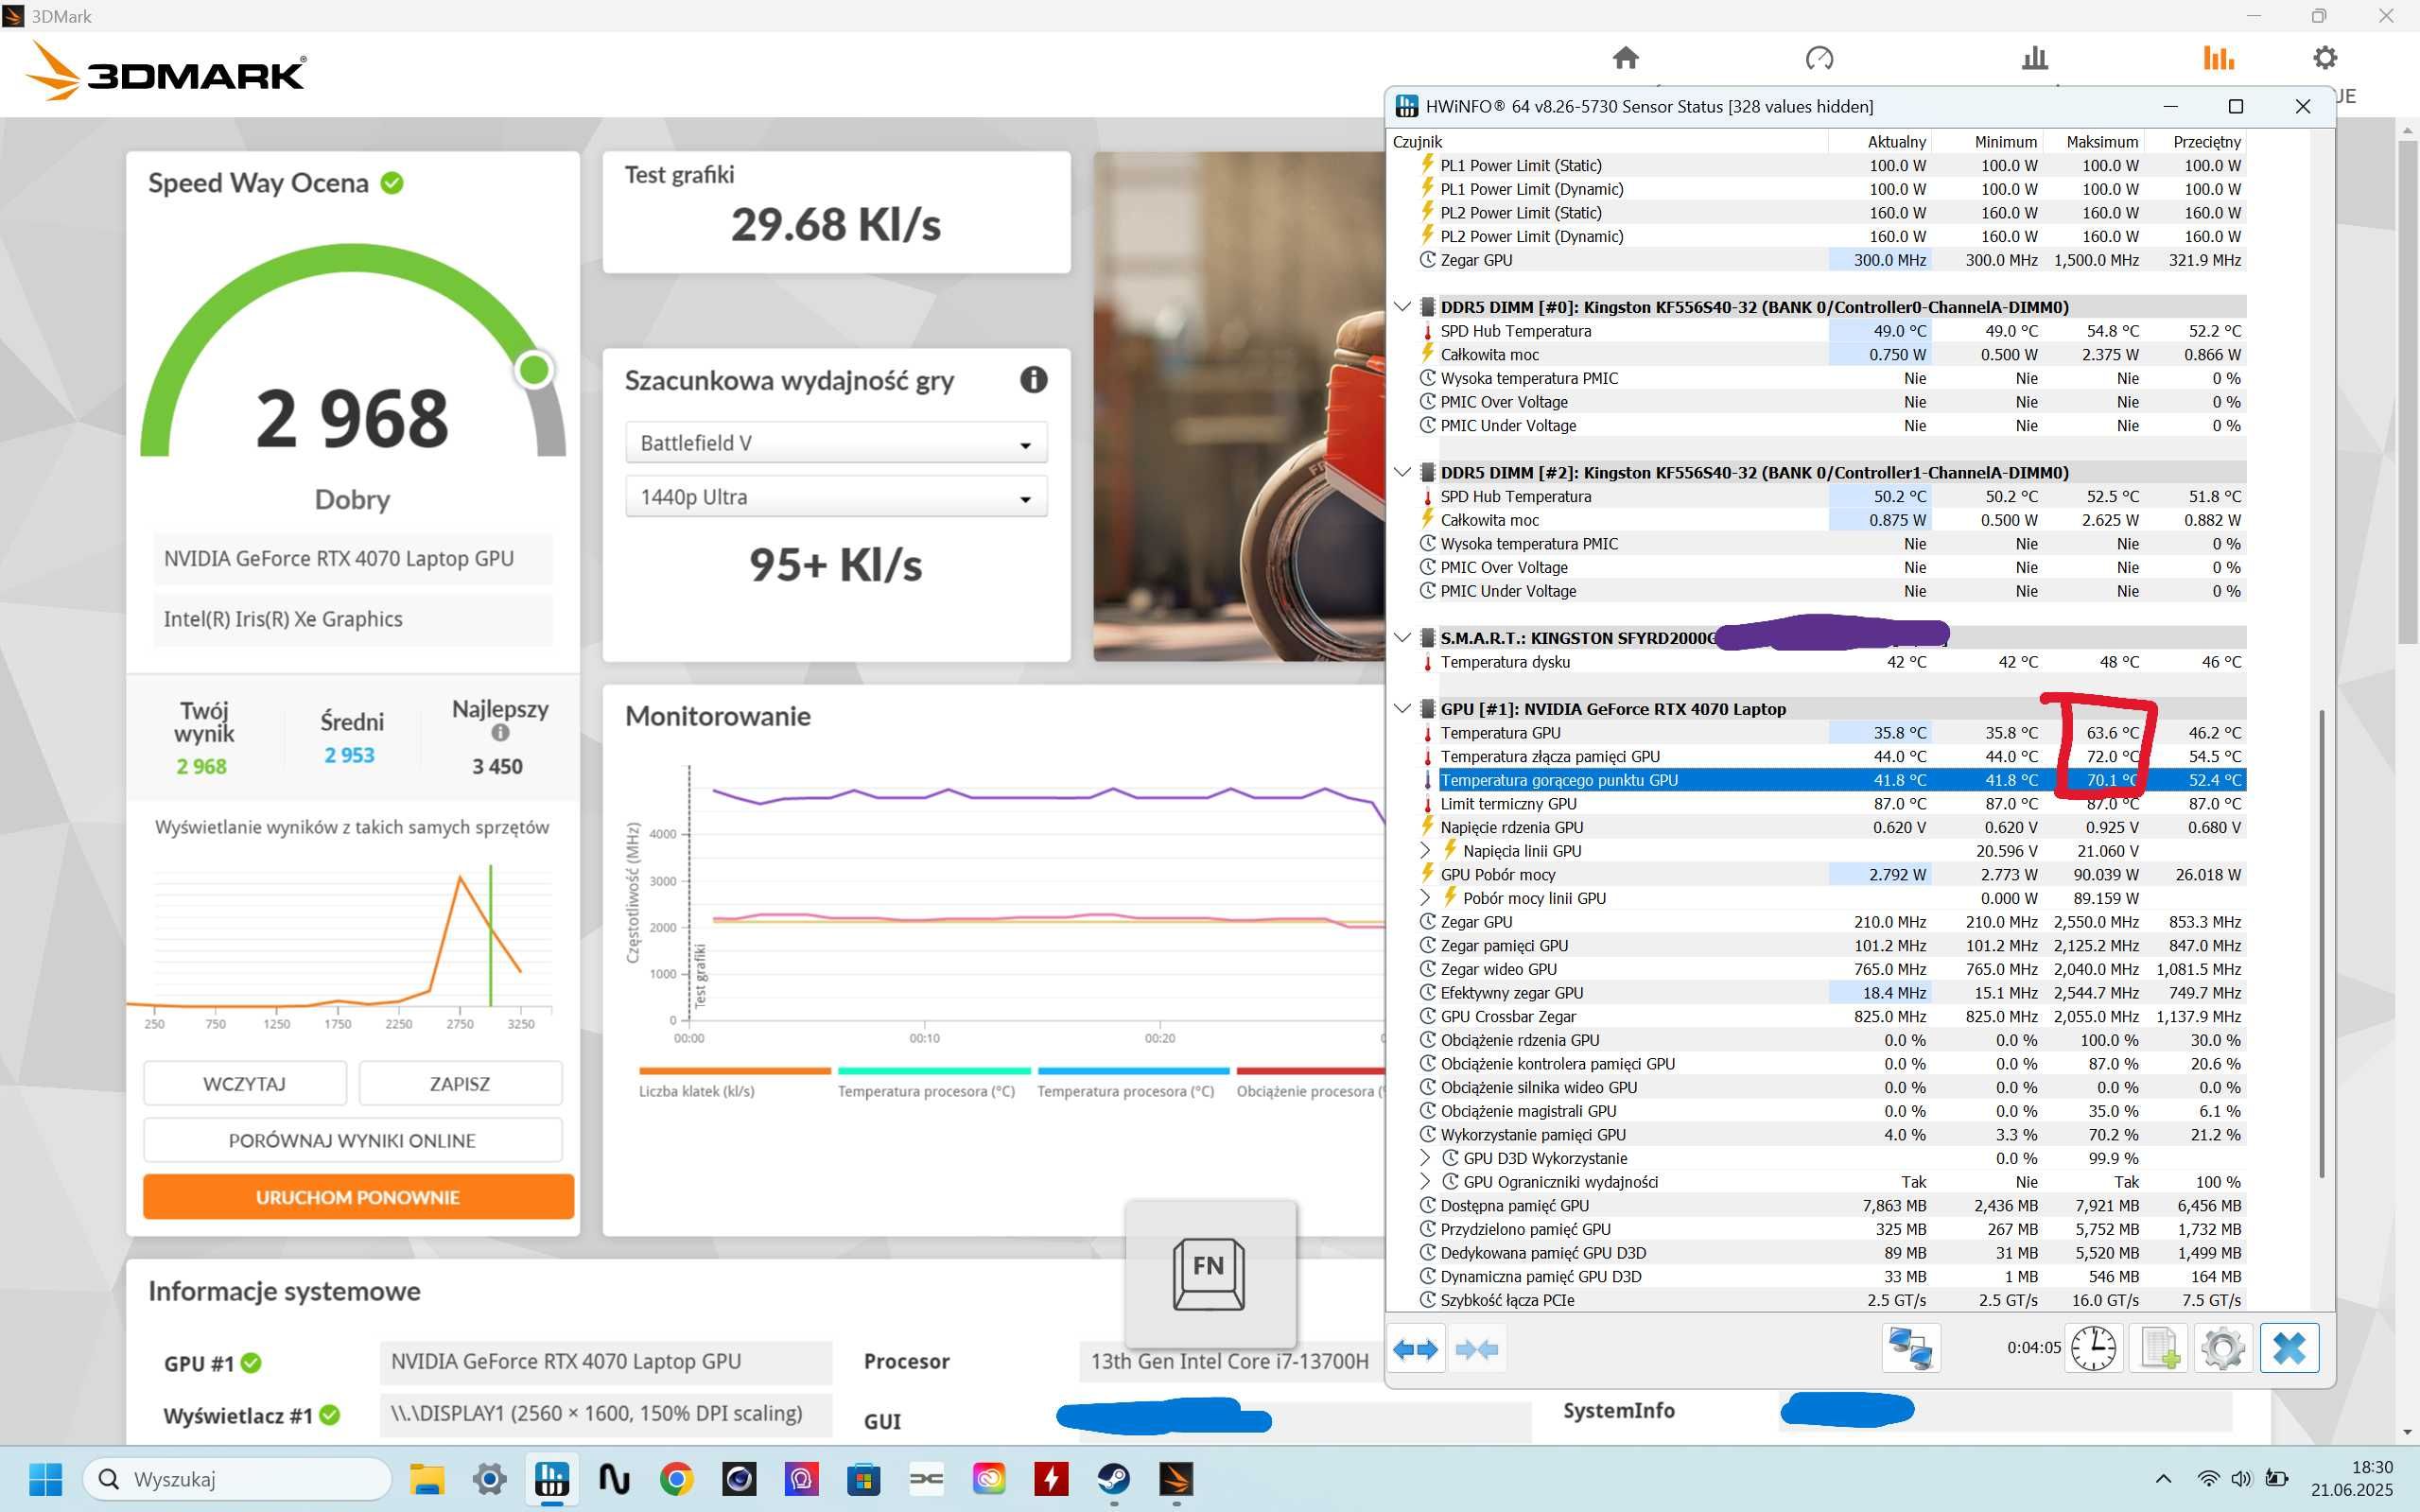2420x1512 pixels.
Task: Click 3DMark page vertical scrollbar
Action: [2406, 393]
